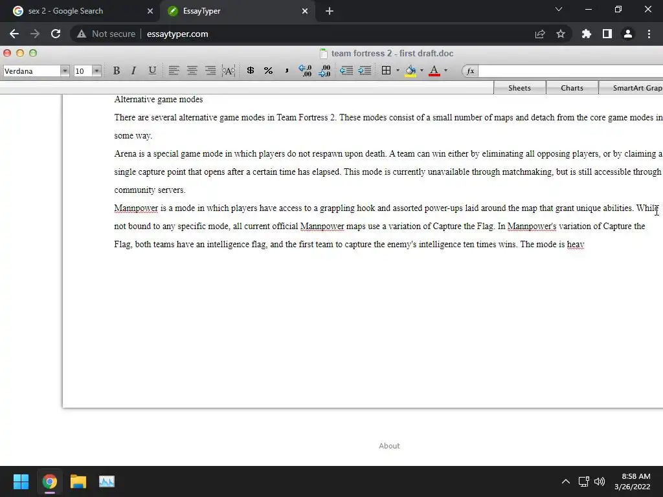Viewport: 663px width, 497px height.
Task: Close the EssayTyper browser tab
Action: (305, 11)
